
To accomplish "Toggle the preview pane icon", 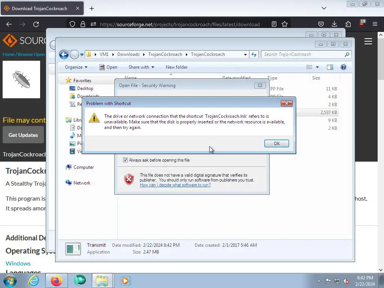I will point(330,67).
